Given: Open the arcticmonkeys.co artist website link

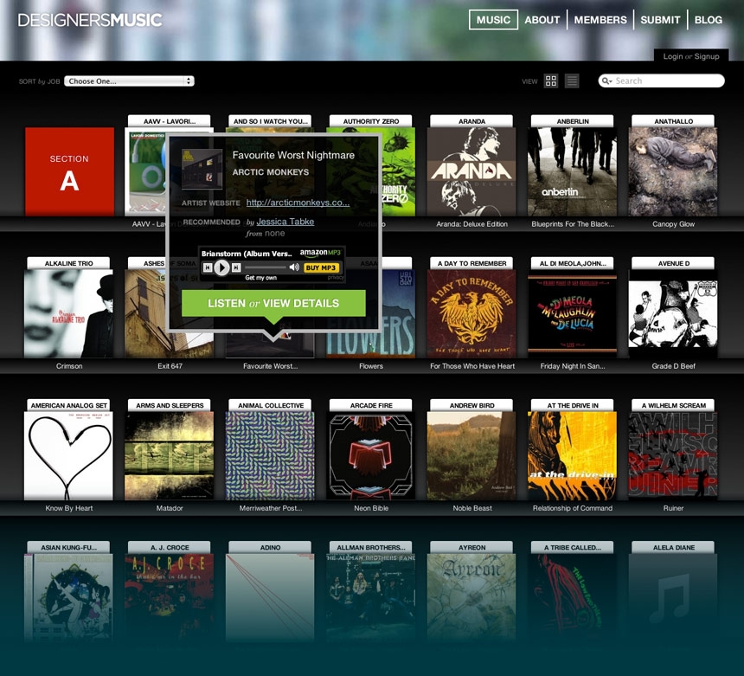Looking at the screenshot, I should (x=298, y=203).
